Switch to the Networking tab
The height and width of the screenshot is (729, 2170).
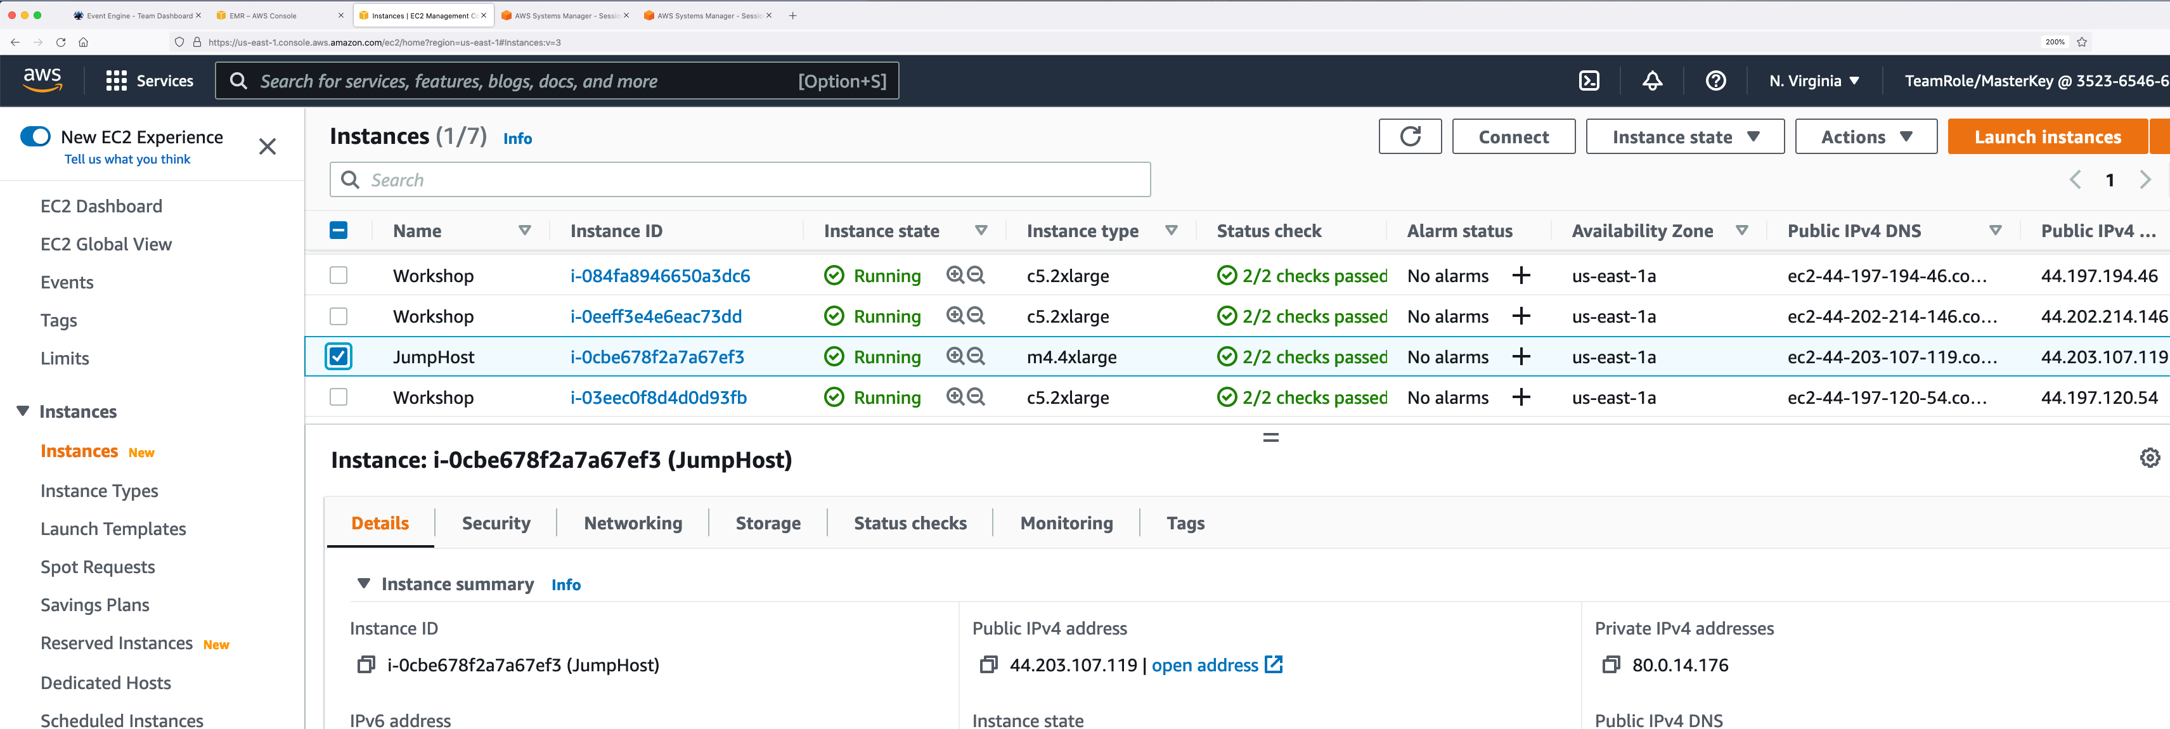633,524
